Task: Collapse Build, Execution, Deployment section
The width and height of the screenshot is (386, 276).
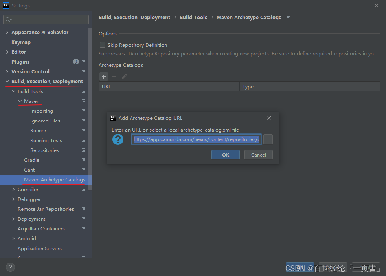Action: 7,81
